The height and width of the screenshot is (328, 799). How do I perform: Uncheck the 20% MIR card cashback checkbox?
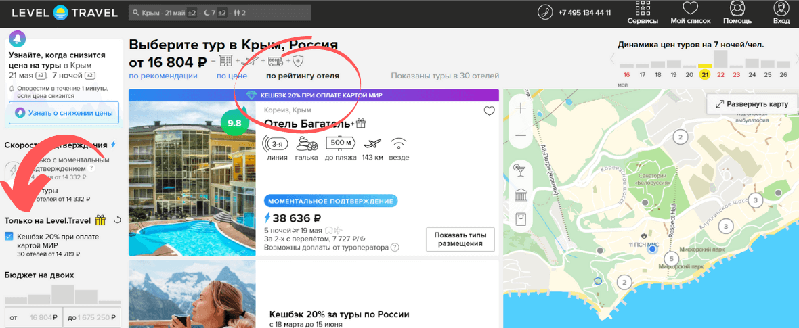tap(9, 236)
